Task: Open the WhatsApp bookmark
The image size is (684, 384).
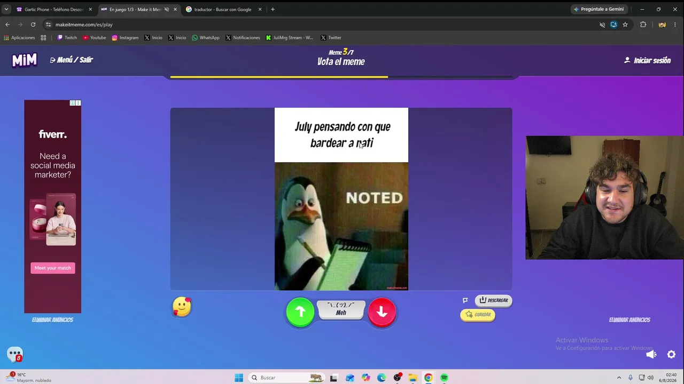Action: pyautogui.click(x=206, y=38)
